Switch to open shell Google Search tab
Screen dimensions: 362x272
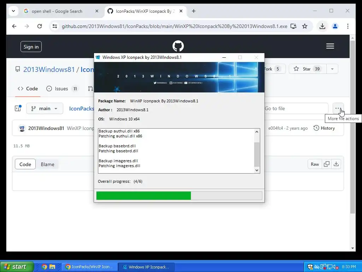point(57,11)
